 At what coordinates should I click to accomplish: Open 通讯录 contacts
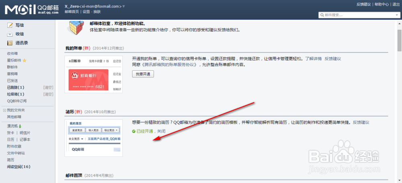pos(22,43)
